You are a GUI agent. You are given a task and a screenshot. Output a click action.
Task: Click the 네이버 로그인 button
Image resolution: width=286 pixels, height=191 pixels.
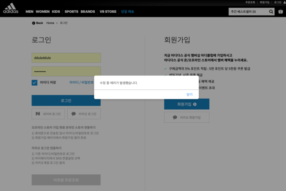(x=49, y=114)
